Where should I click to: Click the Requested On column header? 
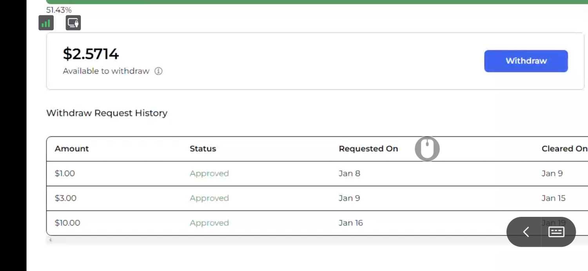coord(368,149)
